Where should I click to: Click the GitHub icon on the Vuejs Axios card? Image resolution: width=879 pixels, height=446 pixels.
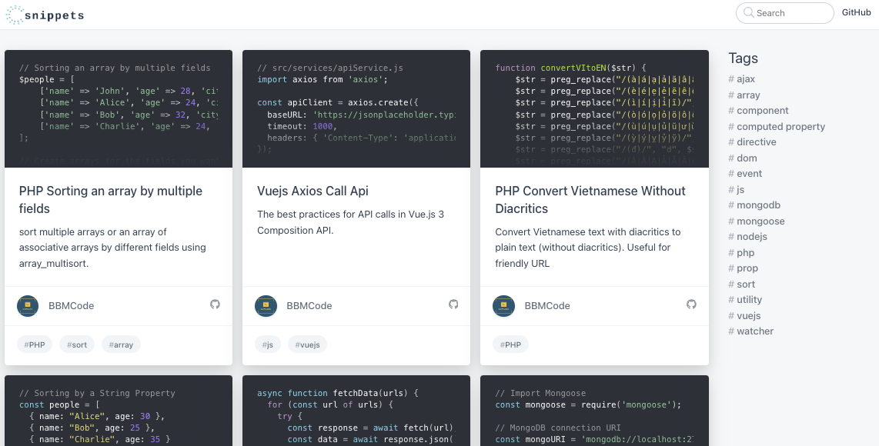453,305
